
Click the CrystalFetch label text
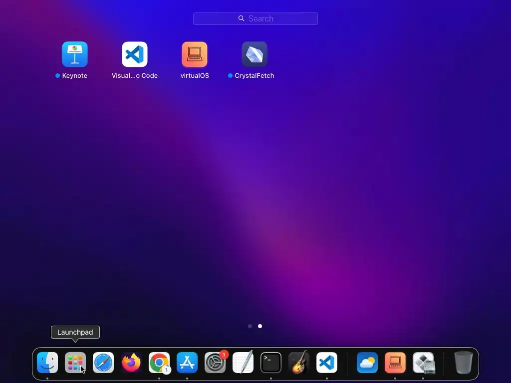point(254,76)
